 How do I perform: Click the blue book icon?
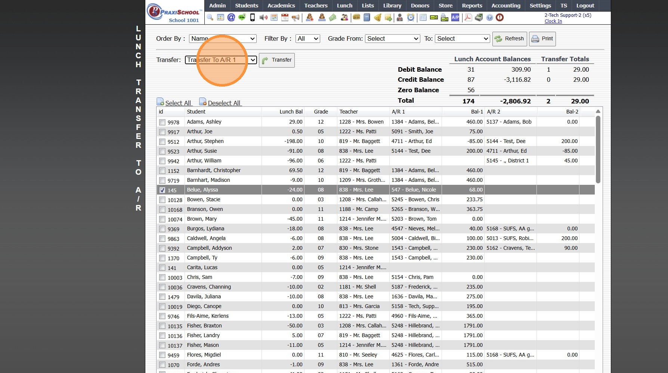367,18
